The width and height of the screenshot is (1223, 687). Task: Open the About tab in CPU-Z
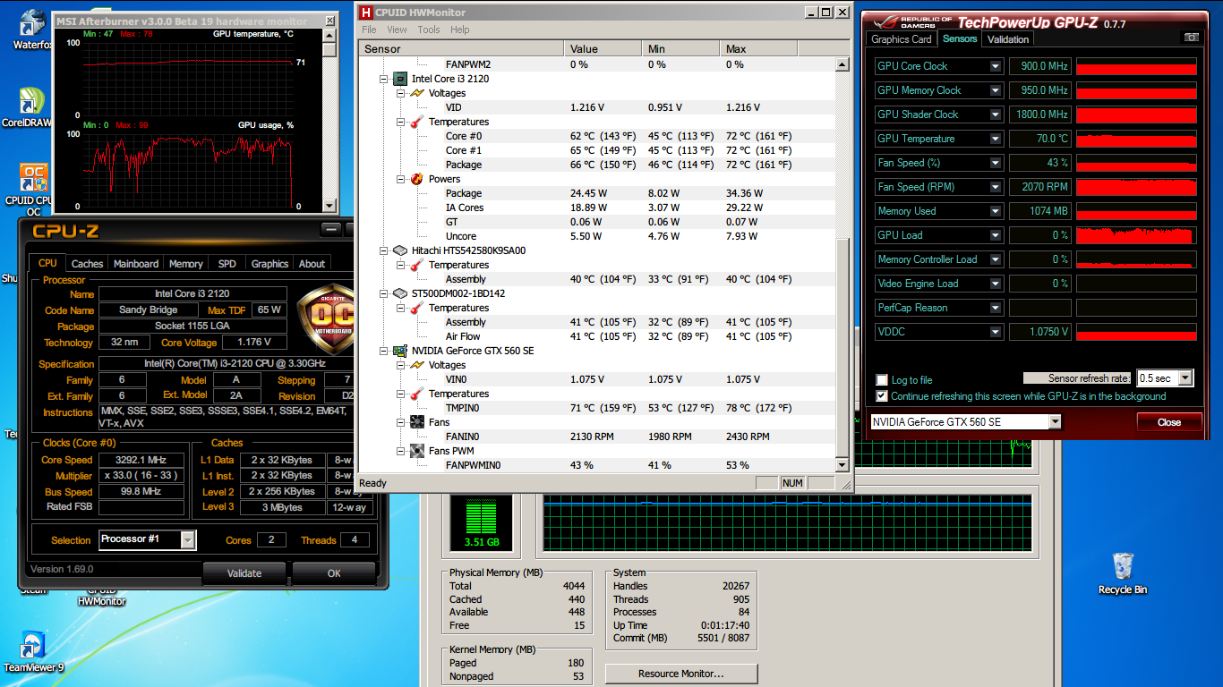[312, 264]
